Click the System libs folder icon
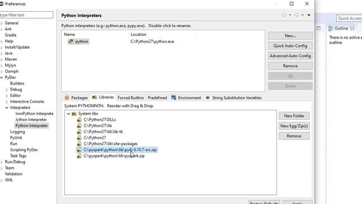This screenshot has height=204, width=362. (x=74, y=113)
